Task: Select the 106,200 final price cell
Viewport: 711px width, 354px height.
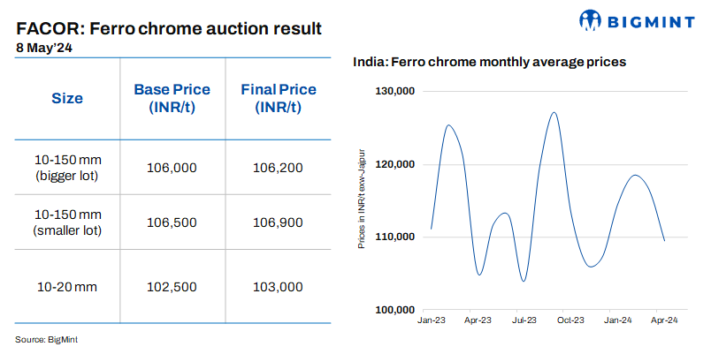Action: tap(278, 167)
